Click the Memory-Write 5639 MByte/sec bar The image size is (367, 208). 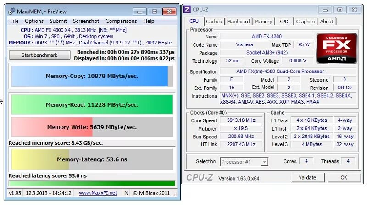(x=92, y=127)
